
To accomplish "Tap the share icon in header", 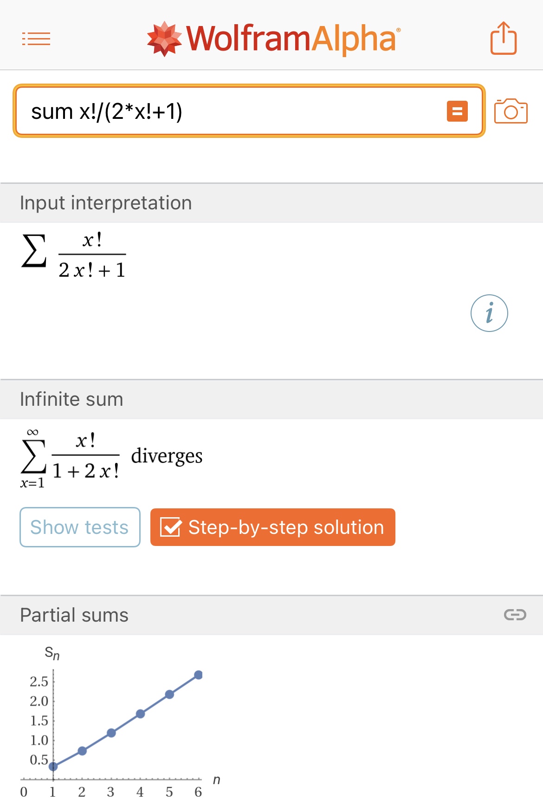I will pos(504,38).
